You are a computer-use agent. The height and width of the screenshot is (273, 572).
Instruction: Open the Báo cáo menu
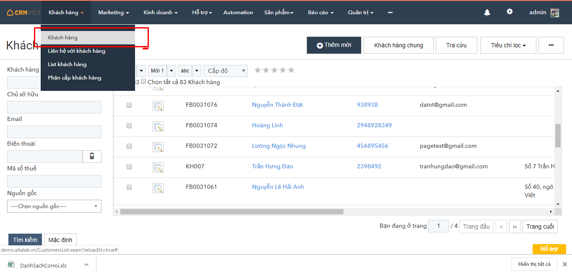point(321,13)
